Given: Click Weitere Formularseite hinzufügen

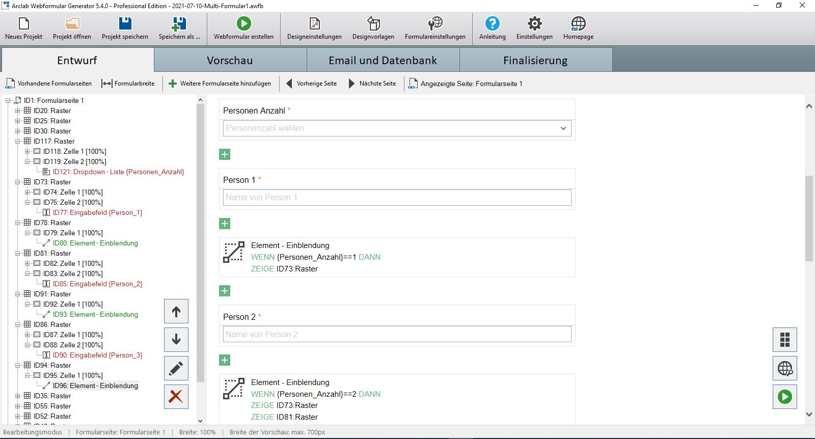Looking at the screenshot, I should point(220,84).
